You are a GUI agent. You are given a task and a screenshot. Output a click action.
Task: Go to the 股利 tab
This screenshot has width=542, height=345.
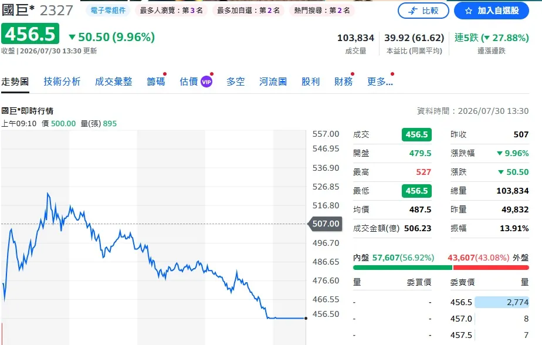click(x=310, y=82)
